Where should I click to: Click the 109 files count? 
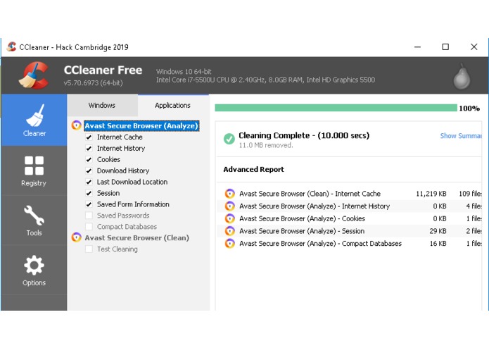point(470,194)
